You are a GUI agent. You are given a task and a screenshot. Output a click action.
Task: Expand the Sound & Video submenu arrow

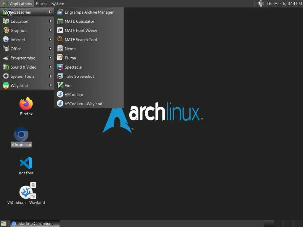coord(50,67)
